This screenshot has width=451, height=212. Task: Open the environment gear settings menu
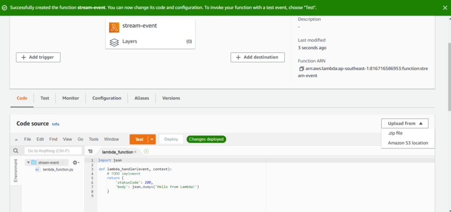(76, 163)
